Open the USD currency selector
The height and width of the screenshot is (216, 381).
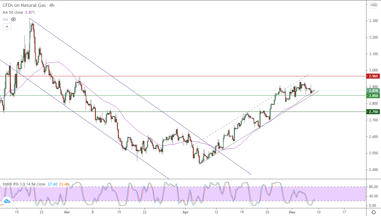[374, 5]
